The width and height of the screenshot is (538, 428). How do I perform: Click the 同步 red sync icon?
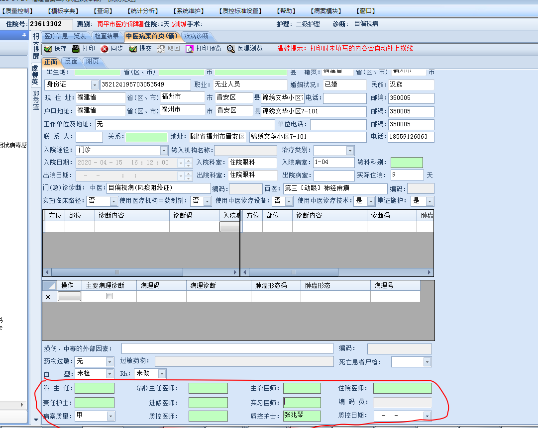[105, 49]
